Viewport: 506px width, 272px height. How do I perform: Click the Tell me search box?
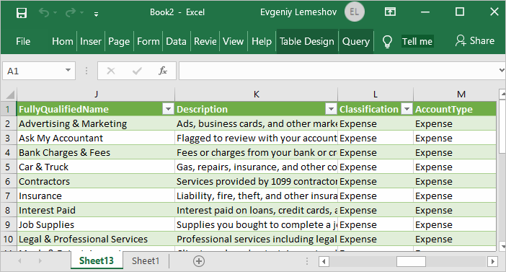(x=417, y=41)
